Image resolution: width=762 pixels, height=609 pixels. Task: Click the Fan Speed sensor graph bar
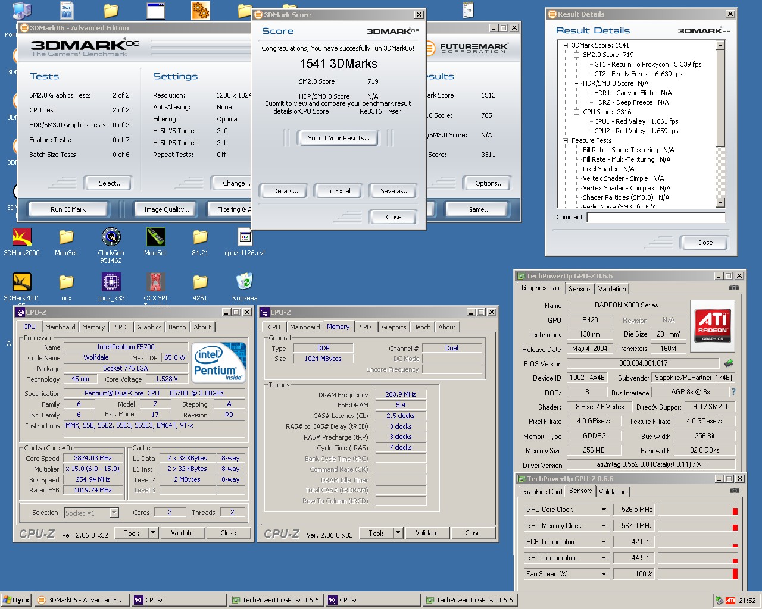tap(698, 574)
